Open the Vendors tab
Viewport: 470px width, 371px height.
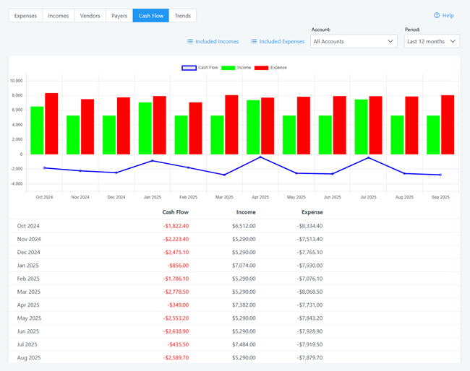90,16
